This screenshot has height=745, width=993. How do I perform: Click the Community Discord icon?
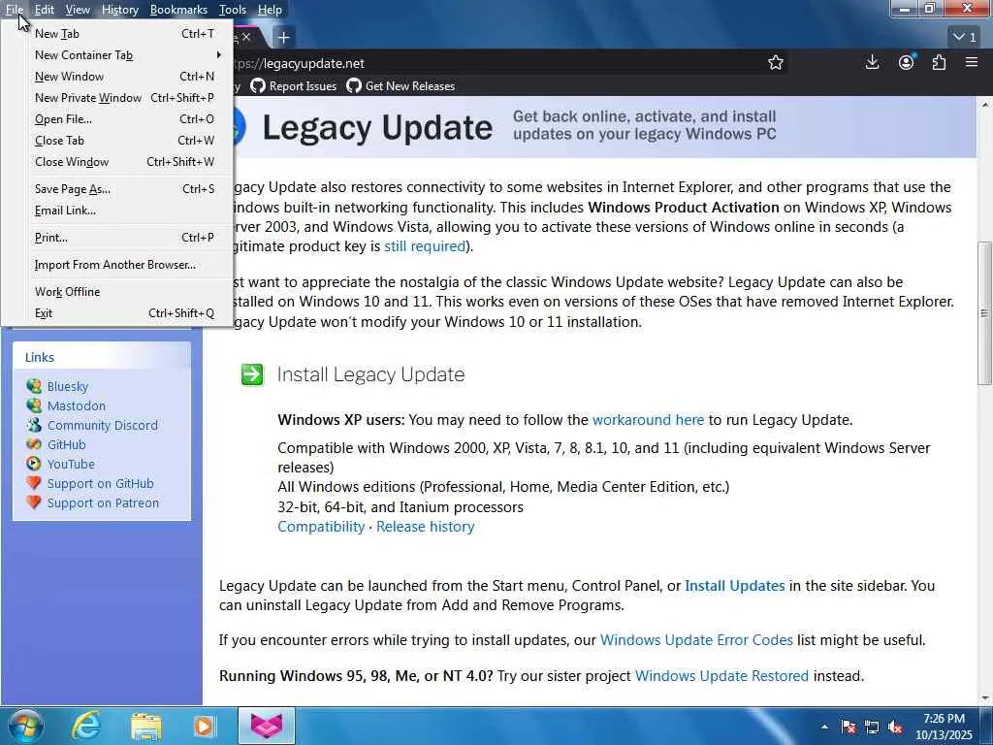click(x=34, y=425)
